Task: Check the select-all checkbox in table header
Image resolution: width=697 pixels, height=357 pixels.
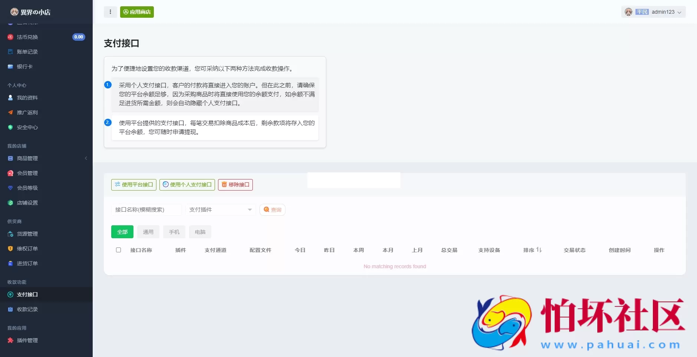Action: point(118,250)
